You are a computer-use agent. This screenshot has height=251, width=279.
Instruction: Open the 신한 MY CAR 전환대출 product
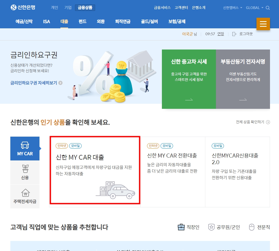172,155
